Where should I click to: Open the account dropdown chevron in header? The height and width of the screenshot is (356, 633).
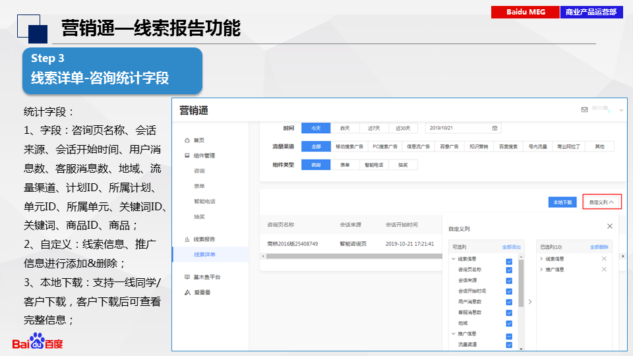coord(621,110)
